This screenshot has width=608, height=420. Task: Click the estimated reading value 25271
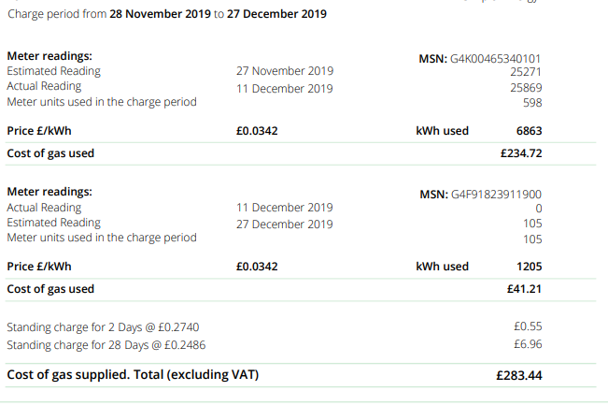(526, 72)
